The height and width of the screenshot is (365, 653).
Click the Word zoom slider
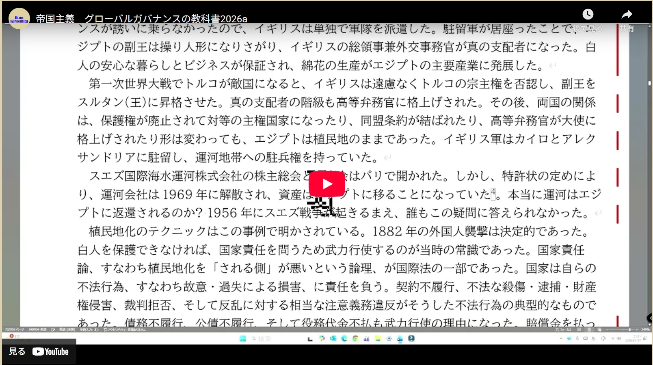[x=629, y=330]
